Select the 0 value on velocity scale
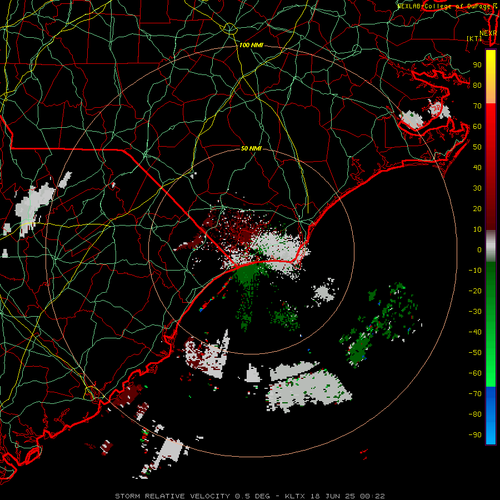The image size is (500, 500). (479, 250)
